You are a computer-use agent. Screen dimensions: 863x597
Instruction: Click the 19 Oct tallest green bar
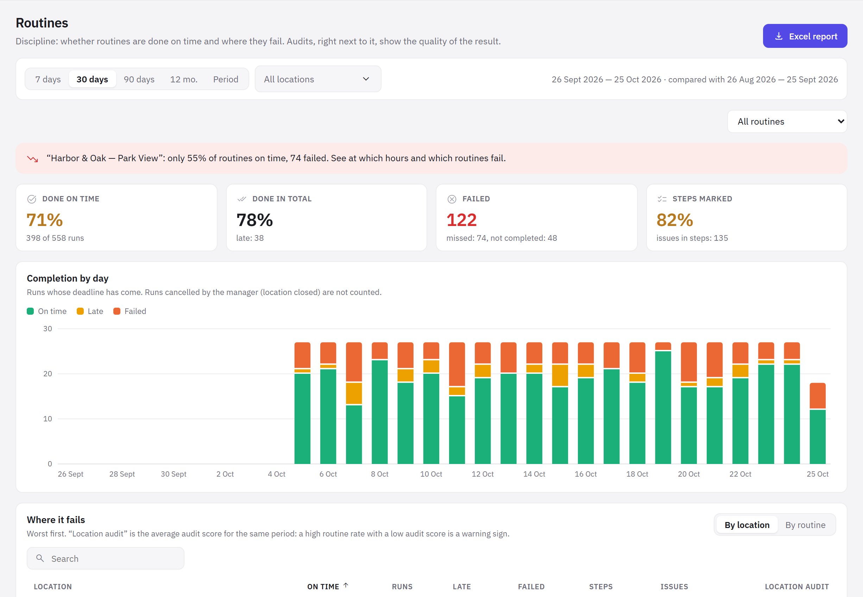(663, 407)
